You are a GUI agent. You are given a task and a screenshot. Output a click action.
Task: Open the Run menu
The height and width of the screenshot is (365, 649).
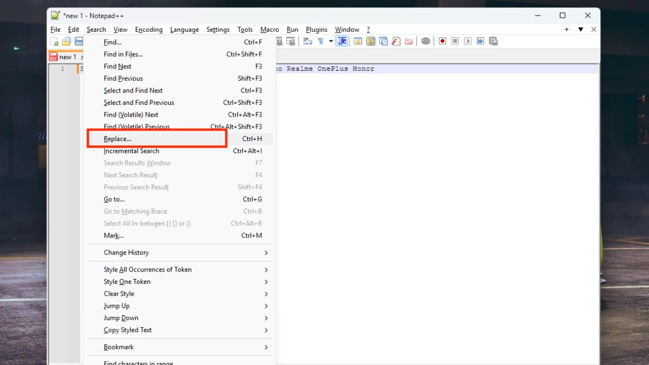[x=293, y=30]
